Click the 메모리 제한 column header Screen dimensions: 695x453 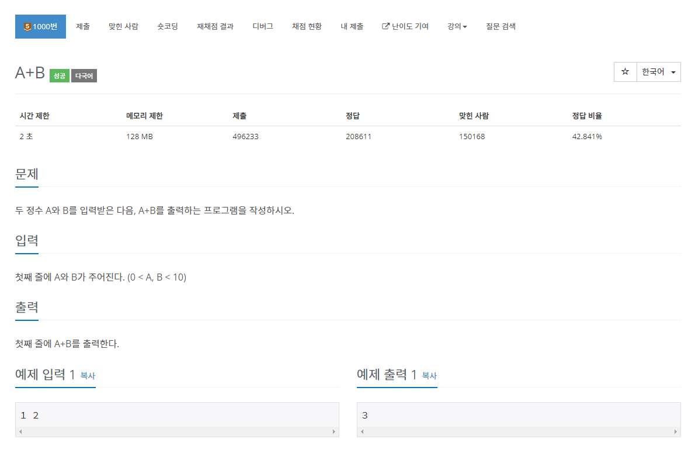click(144, 116)
